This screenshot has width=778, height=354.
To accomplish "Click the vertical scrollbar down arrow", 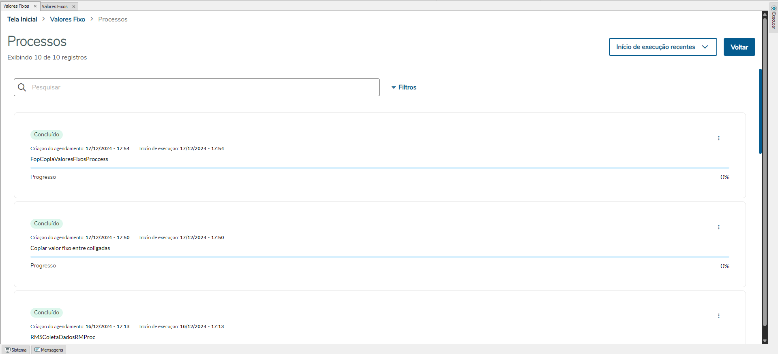I will 765,341.
